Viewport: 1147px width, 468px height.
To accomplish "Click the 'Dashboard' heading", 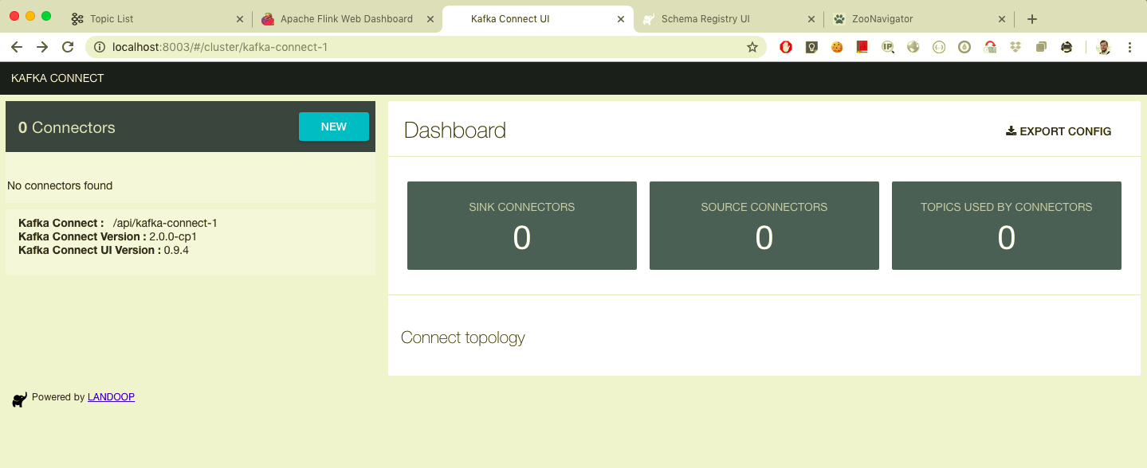I will tap(455, 131).
